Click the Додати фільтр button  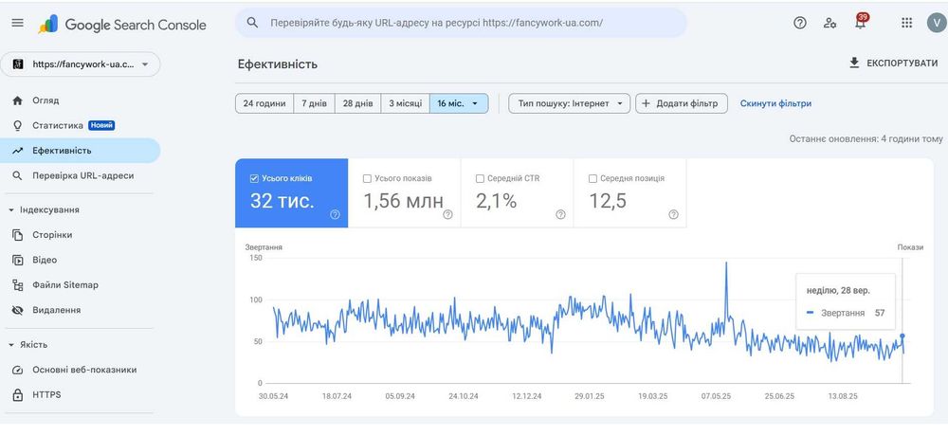point(682,103)
